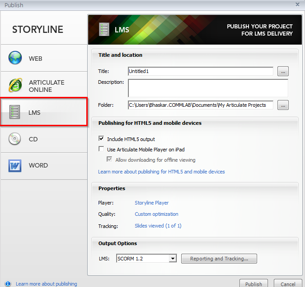Image resolution: width=305 pixels, height=287 pixels.
Task: Uncheck Include HTML5 output
Action: (x=101, y=138)
